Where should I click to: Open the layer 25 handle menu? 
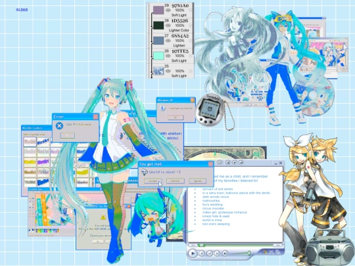[x=191, y=71]
